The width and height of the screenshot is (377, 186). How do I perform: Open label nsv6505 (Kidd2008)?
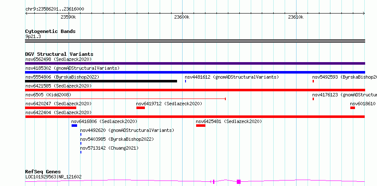click(x=48, y=95)
